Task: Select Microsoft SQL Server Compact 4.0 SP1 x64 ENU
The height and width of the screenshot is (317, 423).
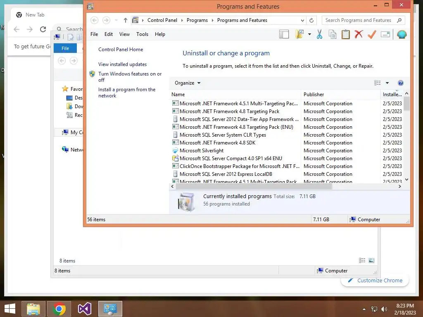Action: point(286,158)
